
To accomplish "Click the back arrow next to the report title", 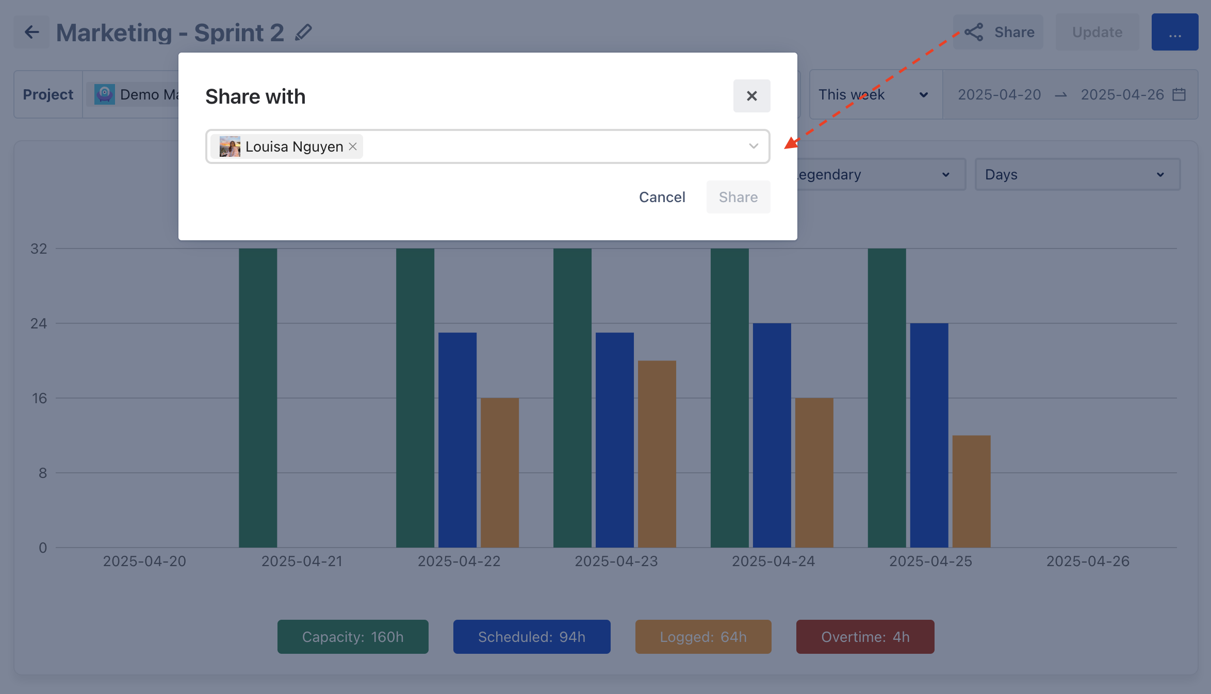I will (32, 32).
